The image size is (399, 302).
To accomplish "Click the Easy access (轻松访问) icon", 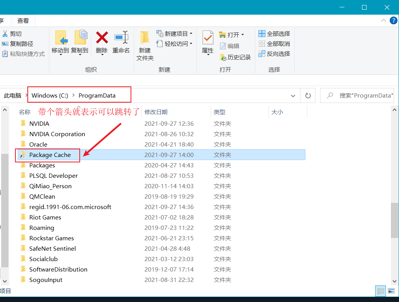I will (x=159, y=44).
